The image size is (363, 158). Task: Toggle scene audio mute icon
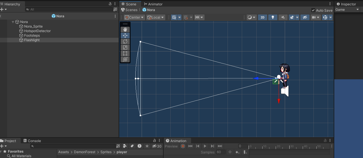(283, 17)
